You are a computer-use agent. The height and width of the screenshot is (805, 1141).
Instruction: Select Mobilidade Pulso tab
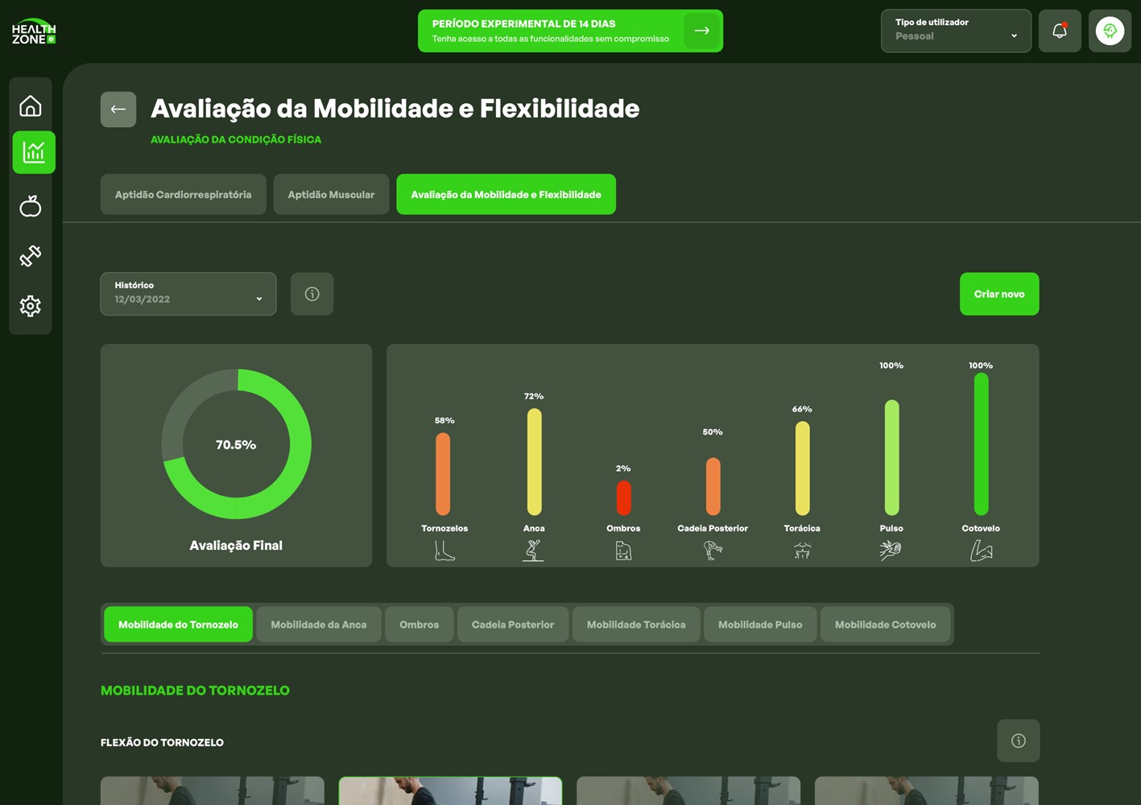(760, 625)
